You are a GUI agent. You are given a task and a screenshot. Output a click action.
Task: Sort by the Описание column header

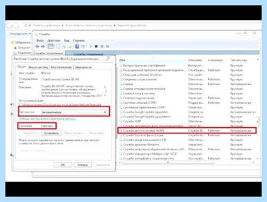pos(195,60)
